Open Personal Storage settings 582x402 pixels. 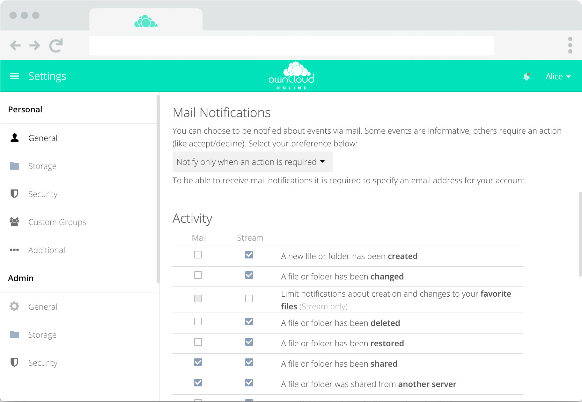coord(42,166)
